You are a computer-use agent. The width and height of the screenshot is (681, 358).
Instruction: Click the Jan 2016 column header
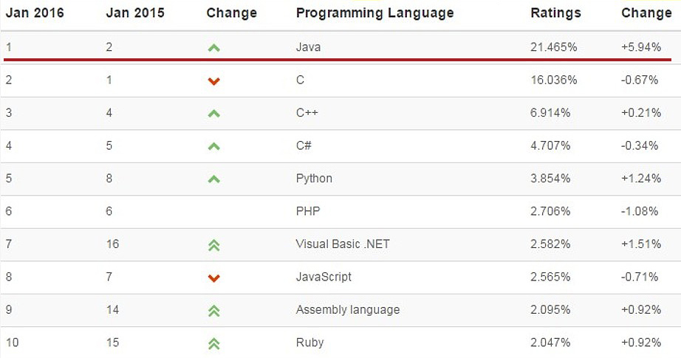(35, 13)
